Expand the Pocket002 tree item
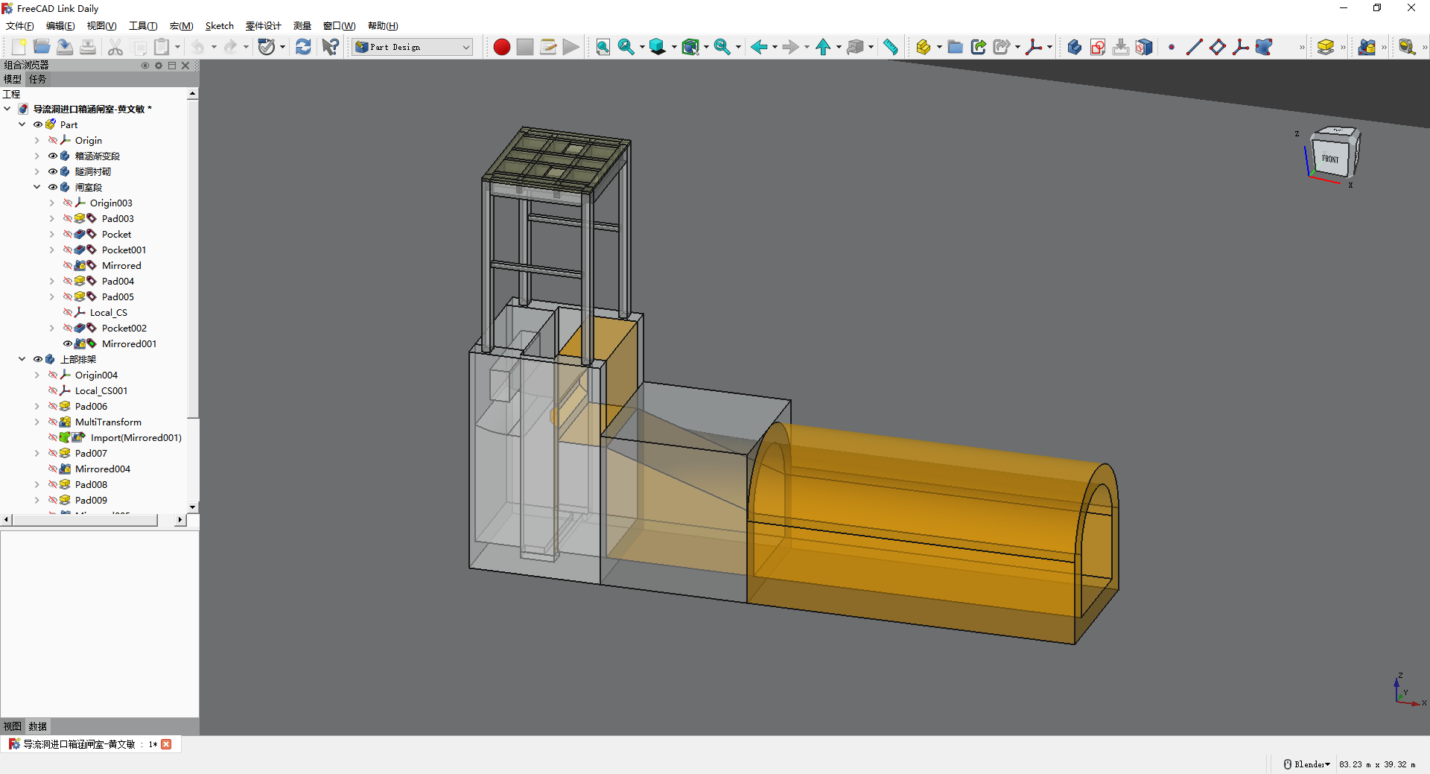Image resolution: width=1430 pixels, height=774 pixels. [x=51, y=328]
